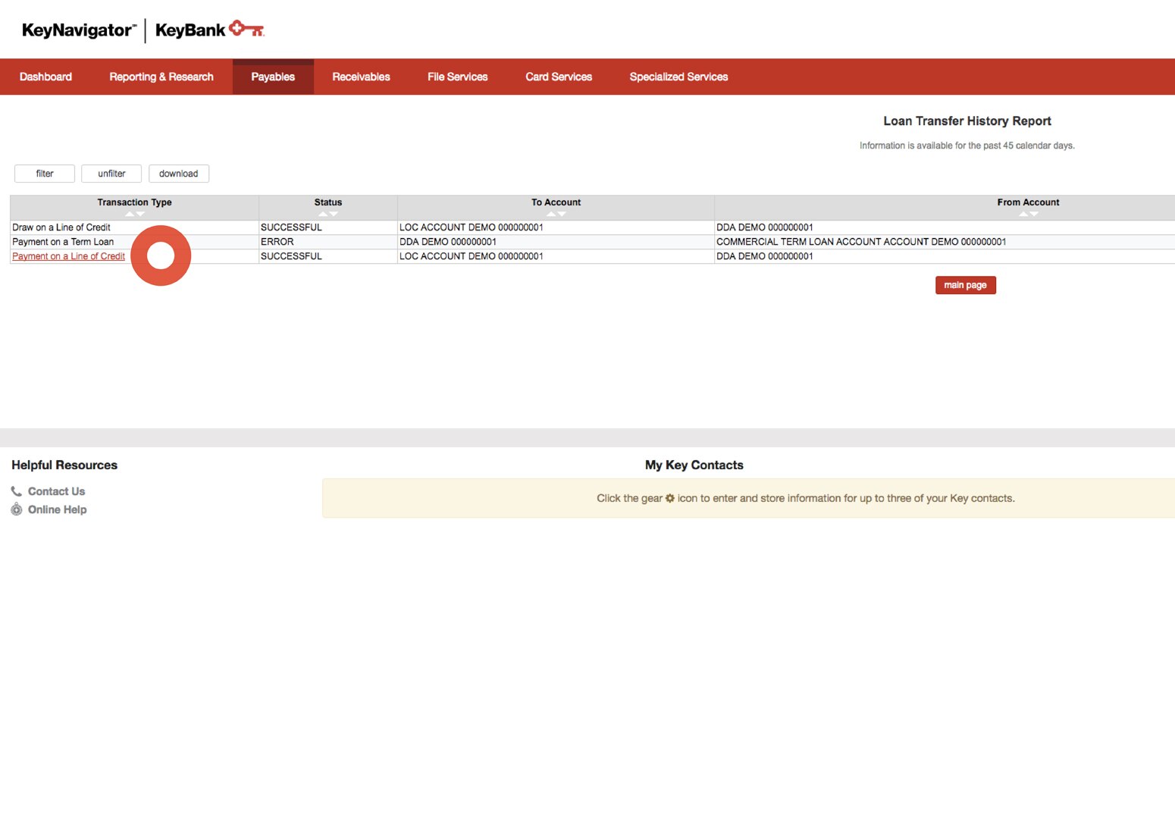
Task: Sort From Account column descending with down arrow
Action: (x=1034, y=214)
